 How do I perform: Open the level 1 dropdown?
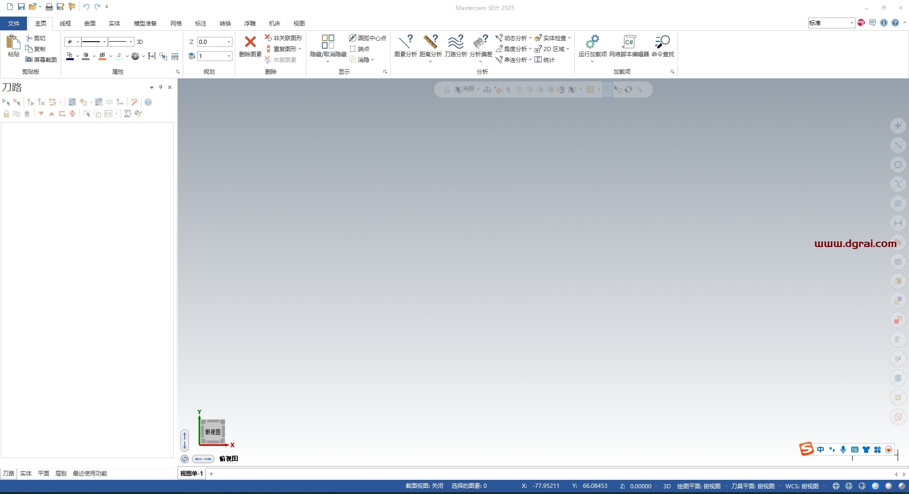(229, 56)
